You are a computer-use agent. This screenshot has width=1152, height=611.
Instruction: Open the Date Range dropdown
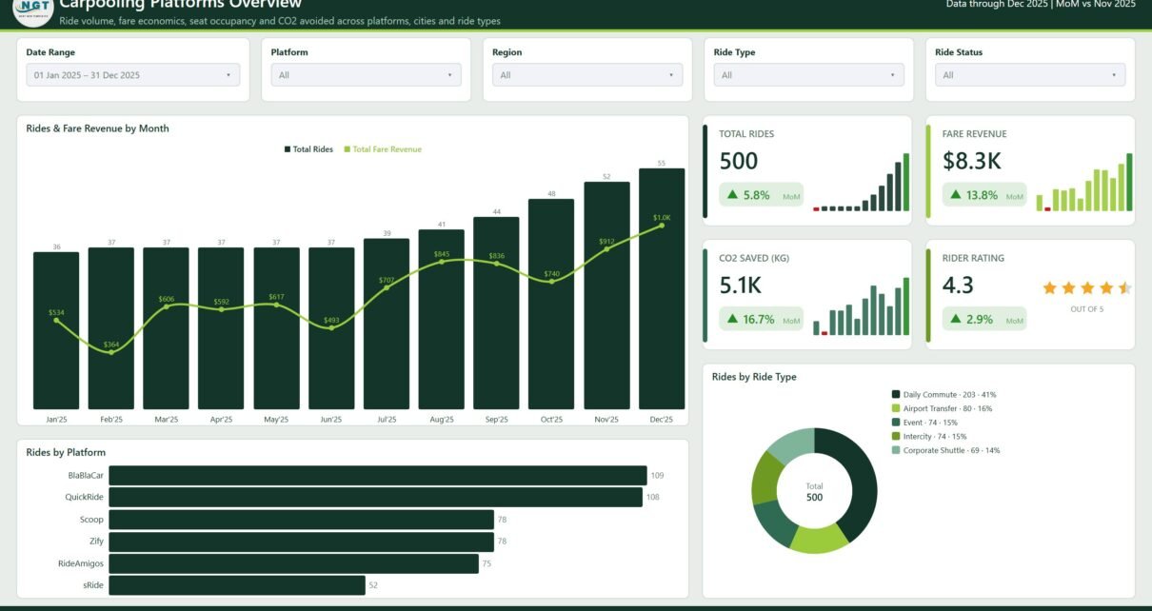click(x=133, y=75)
